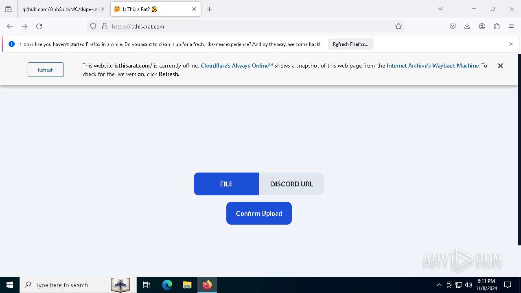Click the Confirm Upload button

click(x=259, y=213)
